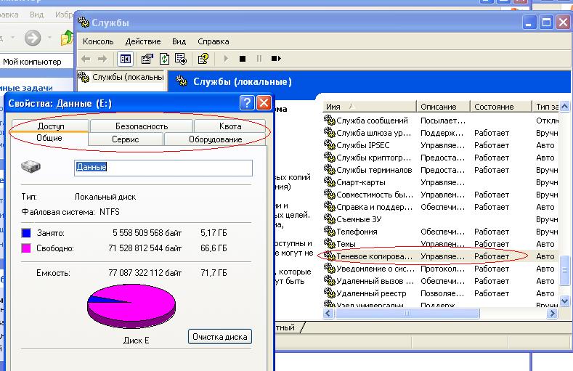
Task: Click the magenta Свободно color swatch
Action: click(26, 248)
